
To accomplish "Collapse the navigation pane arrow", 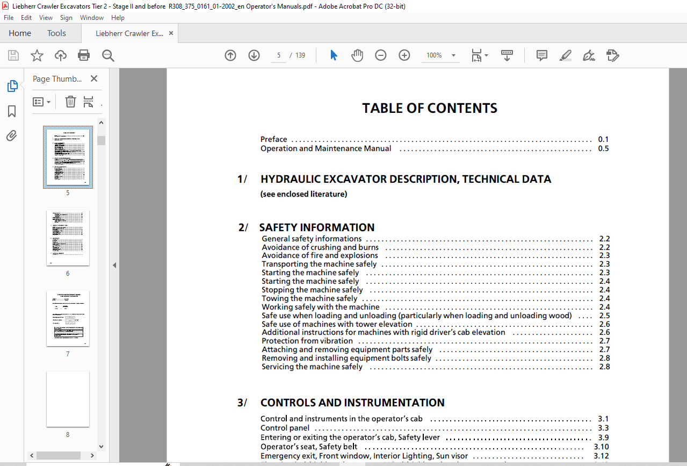I will coord(114,265).
